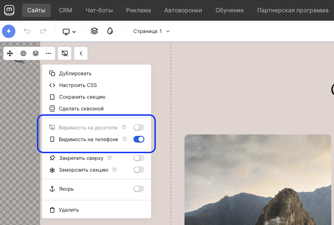Click the hidden-on-desktop indicator button
Viewport: 334px width, 225px height.
pos(65,53)
